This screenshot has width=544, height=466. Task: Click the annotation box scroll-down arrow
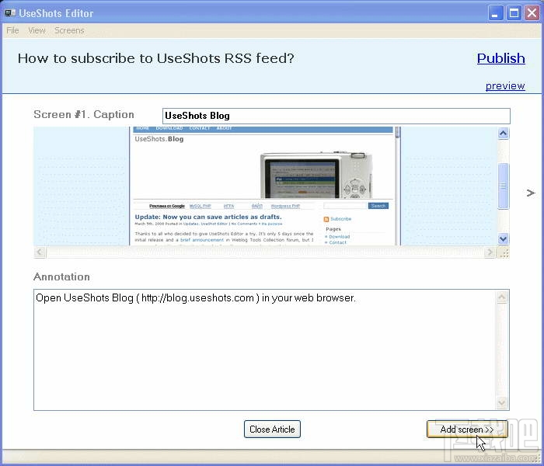502,402
